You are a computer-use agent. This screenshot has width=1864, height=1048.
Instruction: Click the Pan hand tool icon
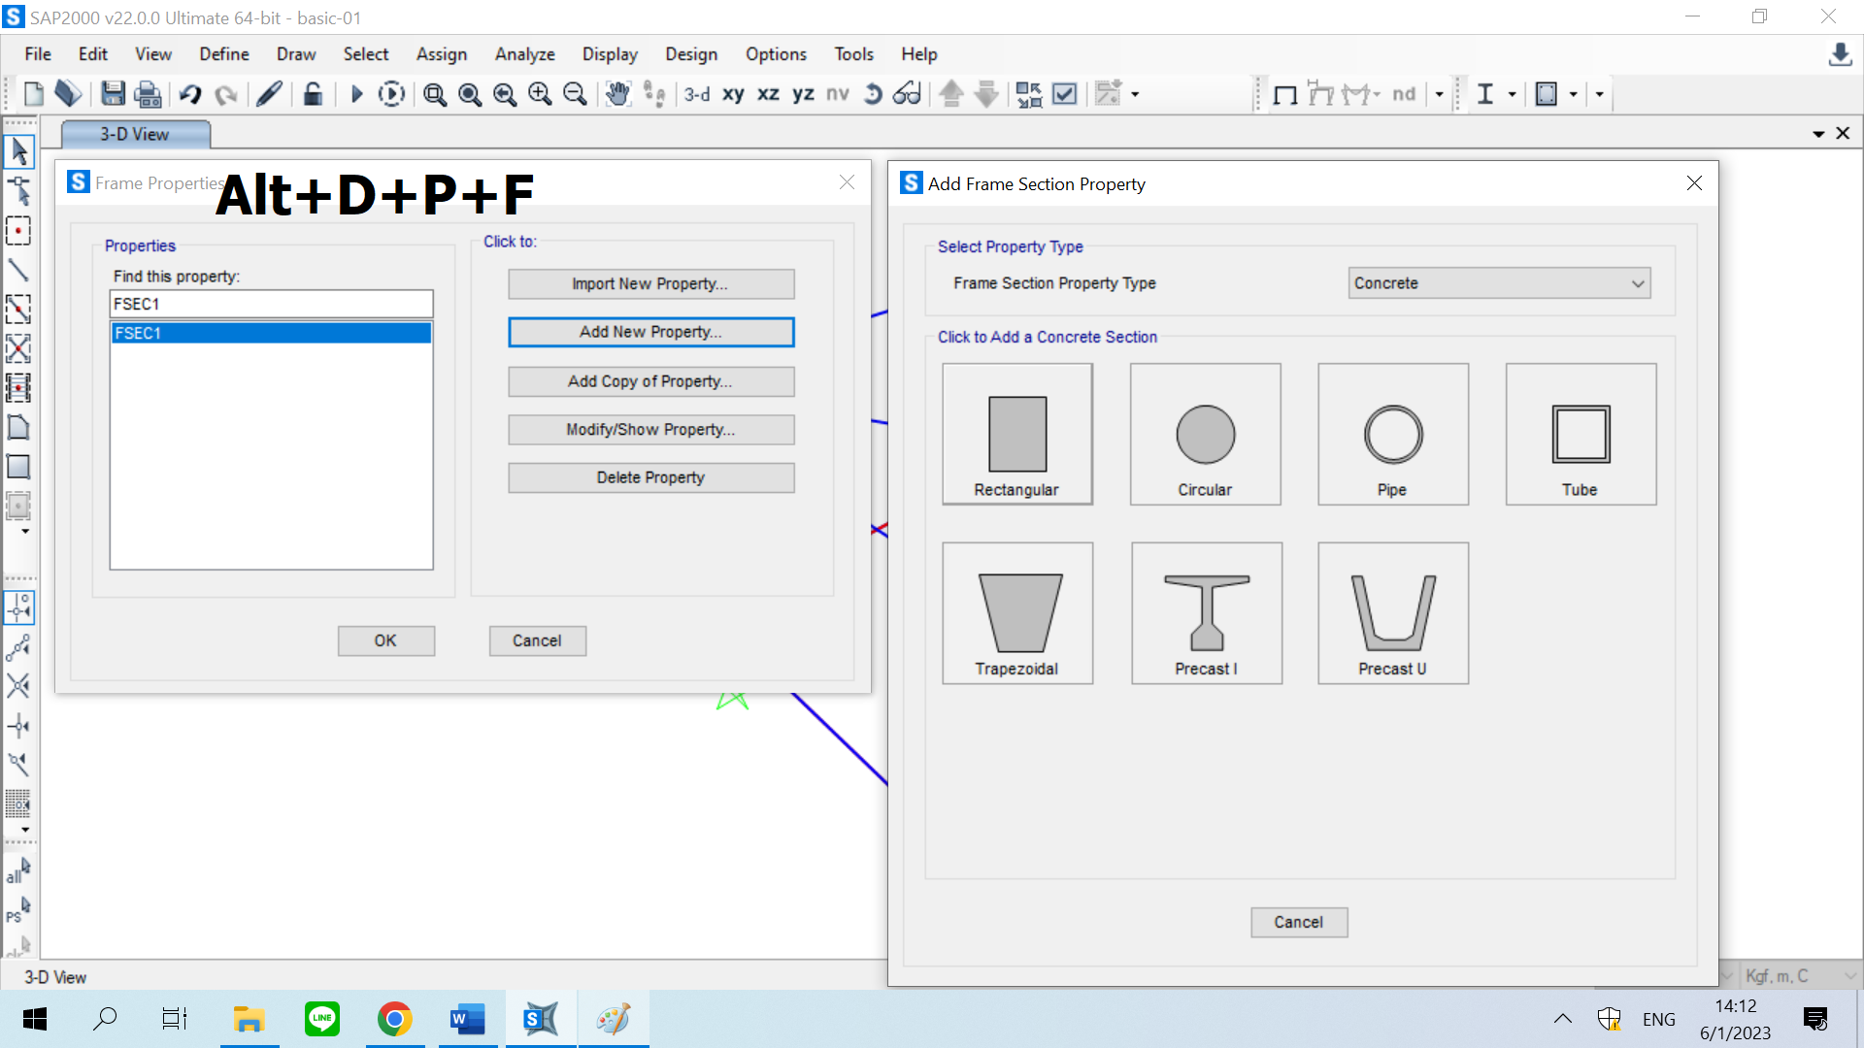[617, 94]
